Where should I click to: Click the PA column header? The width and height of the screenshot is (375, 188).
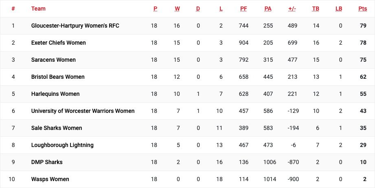pyautogui.click(x=268, y=9)
